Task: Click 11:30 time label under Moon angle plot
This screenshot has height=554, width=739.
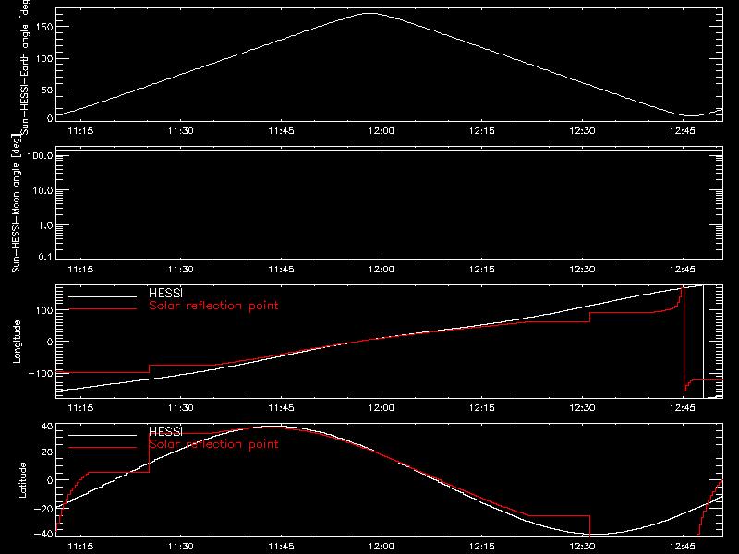Action: (180, 270)
